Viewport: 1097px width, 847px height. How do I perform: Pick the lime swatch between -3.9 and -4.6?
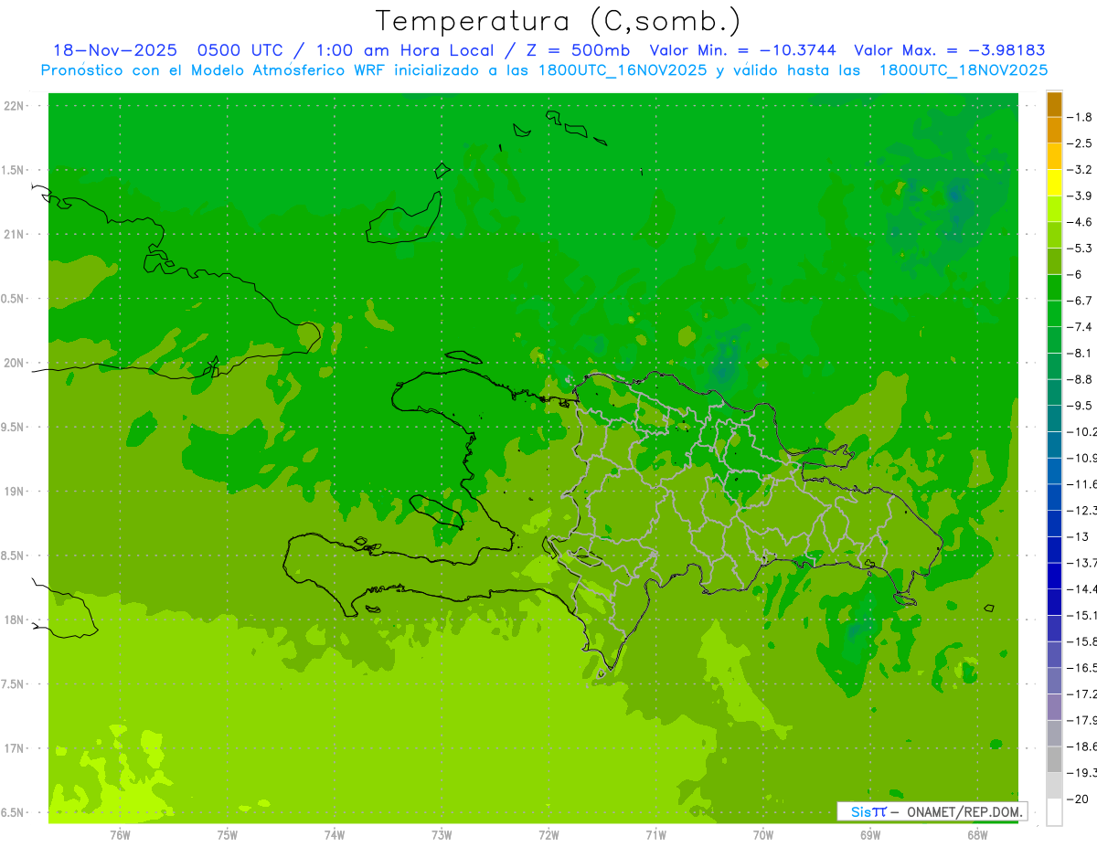1054,209
